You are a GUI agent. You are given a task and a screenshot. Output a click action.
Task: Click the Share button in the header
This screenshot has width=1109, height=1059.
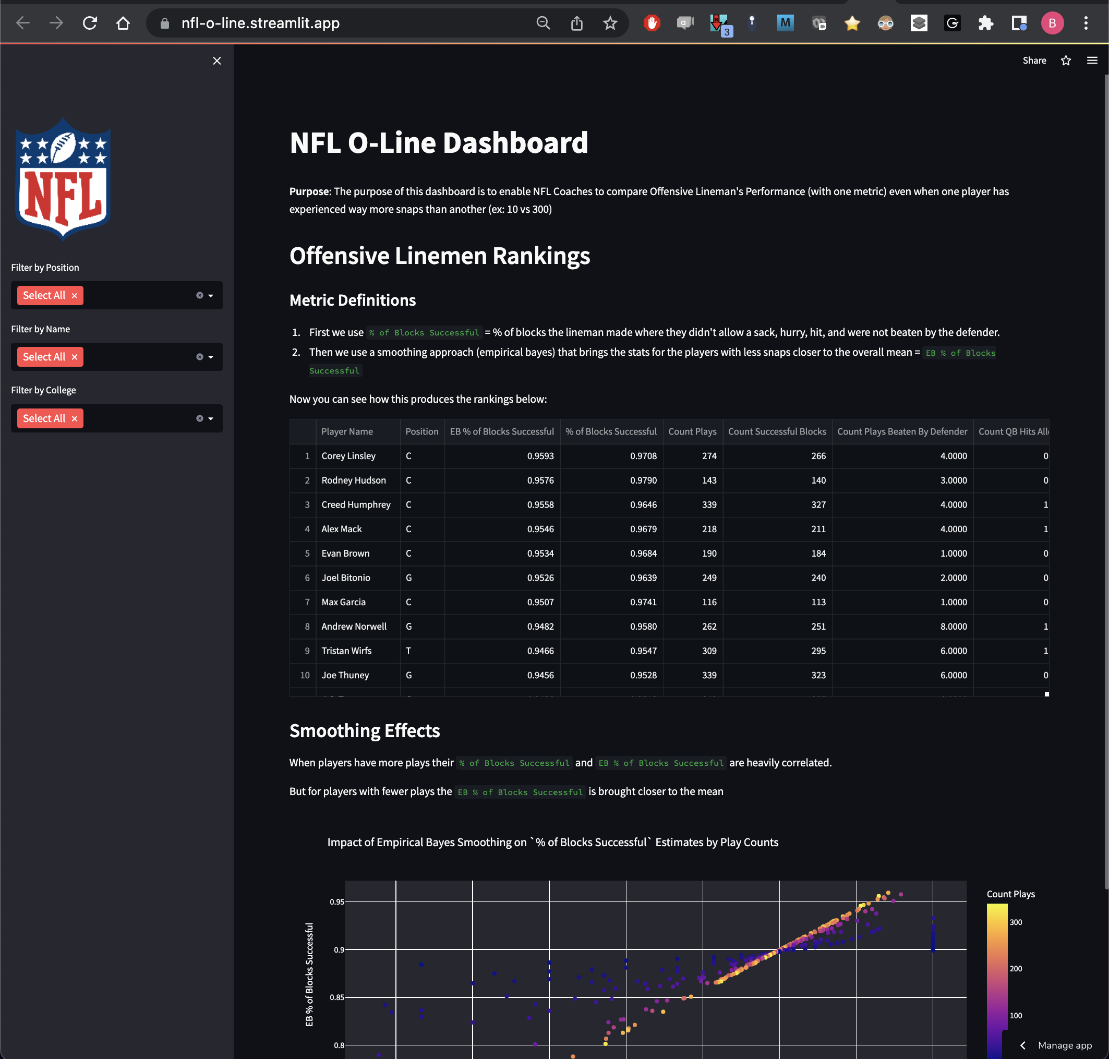tap(1034, 60)
